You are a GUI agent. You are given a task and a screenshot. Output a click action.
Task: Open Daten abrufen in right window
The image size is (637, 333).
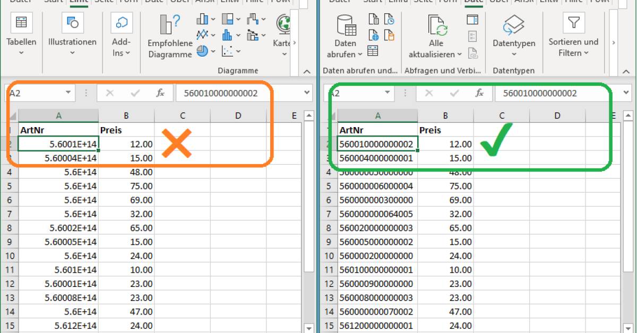[345, 36]
